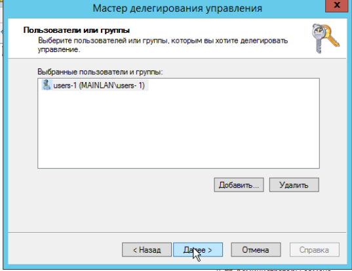The image size is (352, 271).
Task: Continue with the Далее > button
Action: click(x=198, y=249)
